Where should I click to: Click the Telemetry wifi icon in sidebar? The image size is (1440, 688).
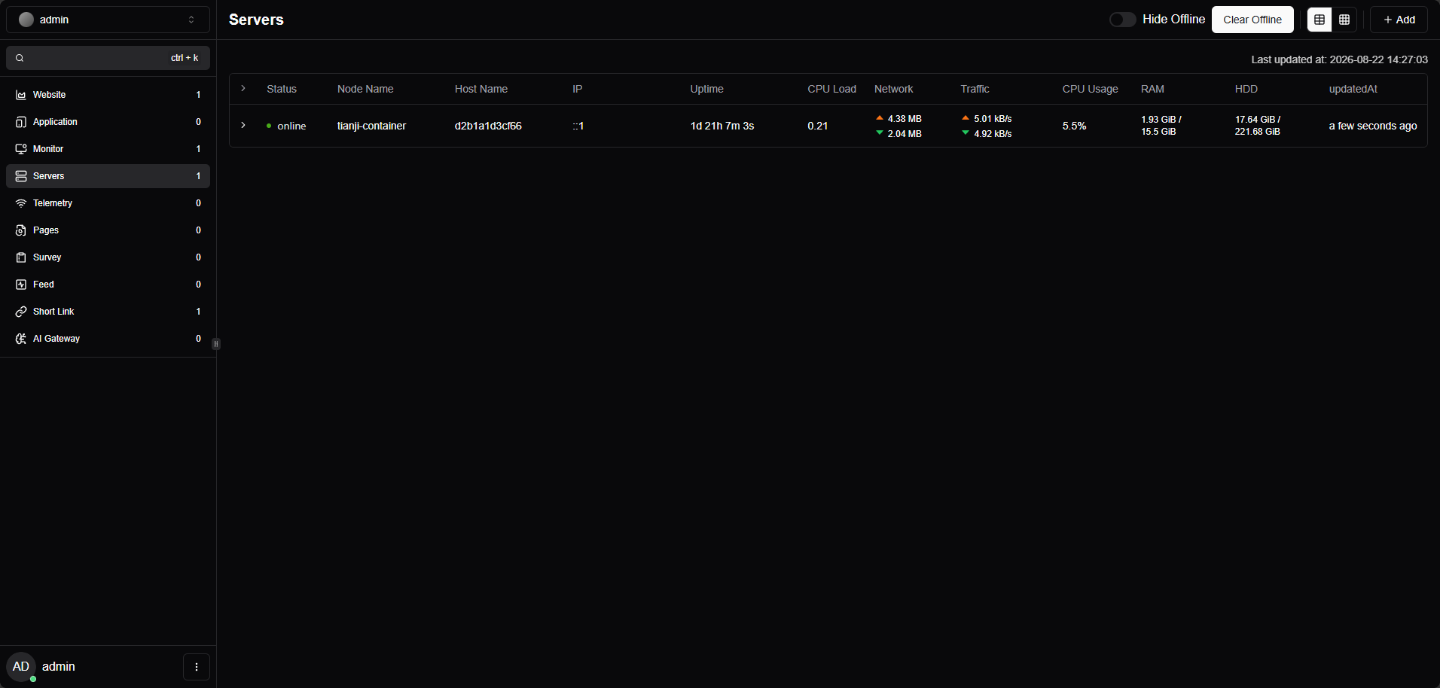(21, 203)
